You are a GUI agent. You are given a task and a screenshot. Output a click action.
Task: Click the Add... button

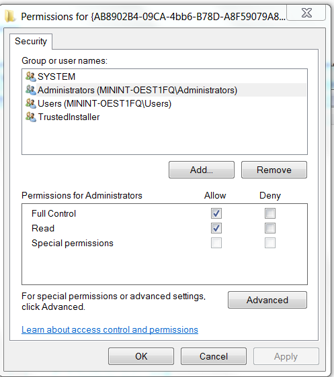point(202,170)
